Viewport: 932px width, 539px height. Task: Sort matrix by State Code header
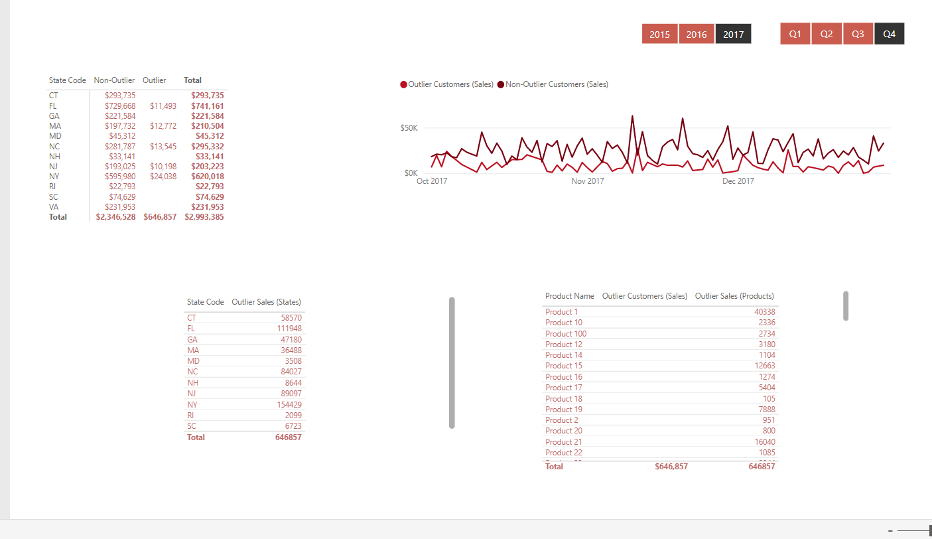point(67,80)
